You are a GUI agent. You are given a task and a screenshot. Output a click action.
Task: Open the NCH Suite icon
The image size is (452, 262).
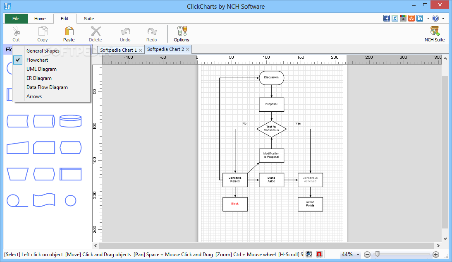click(435, 31)
